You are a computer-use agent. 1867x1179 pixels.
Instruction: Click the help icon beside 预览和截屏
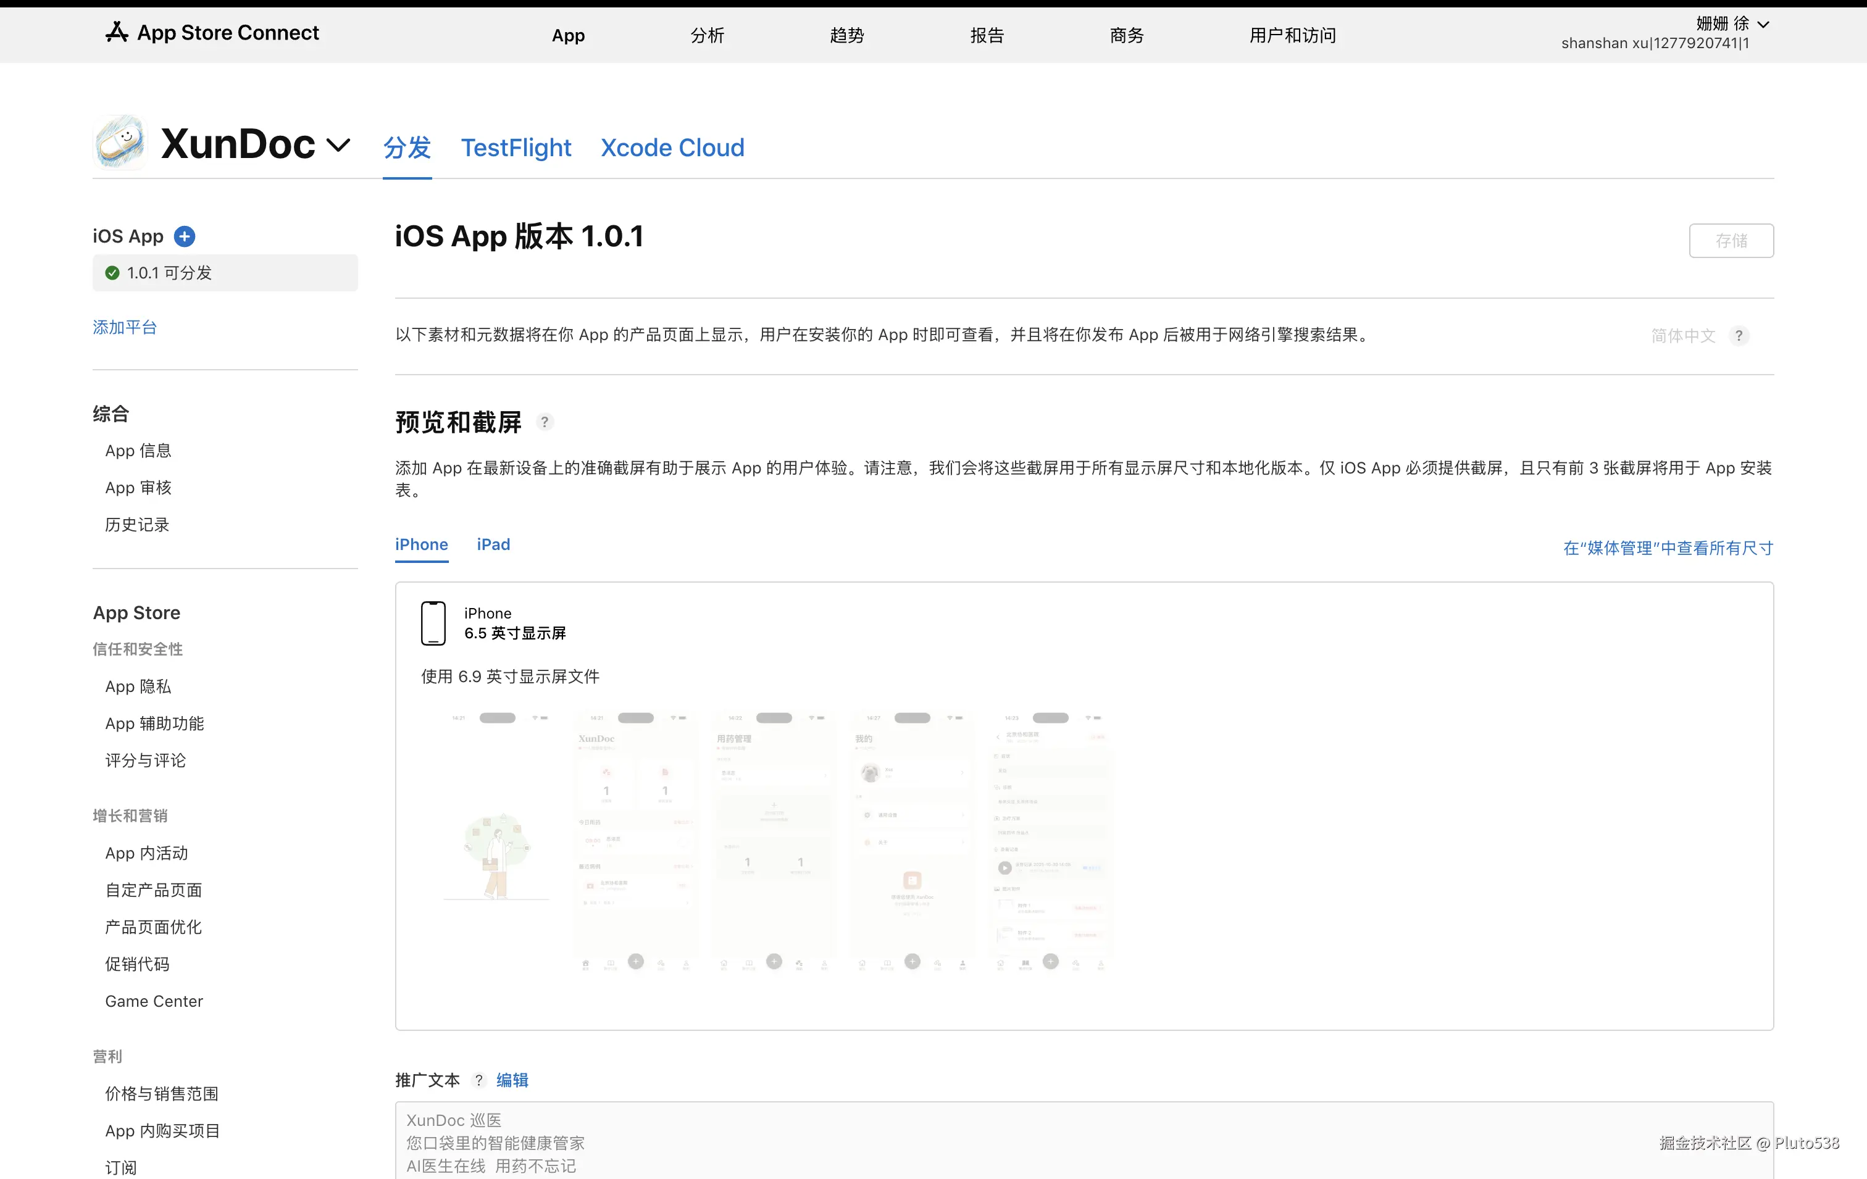point(545,422)
